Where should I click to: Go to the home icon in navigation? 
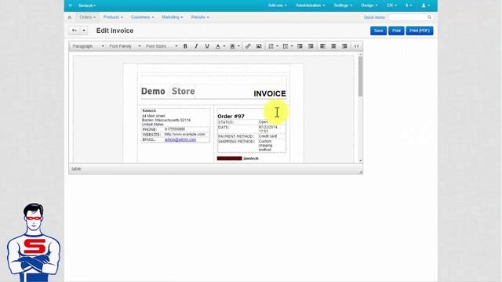[x=70, y=17]
